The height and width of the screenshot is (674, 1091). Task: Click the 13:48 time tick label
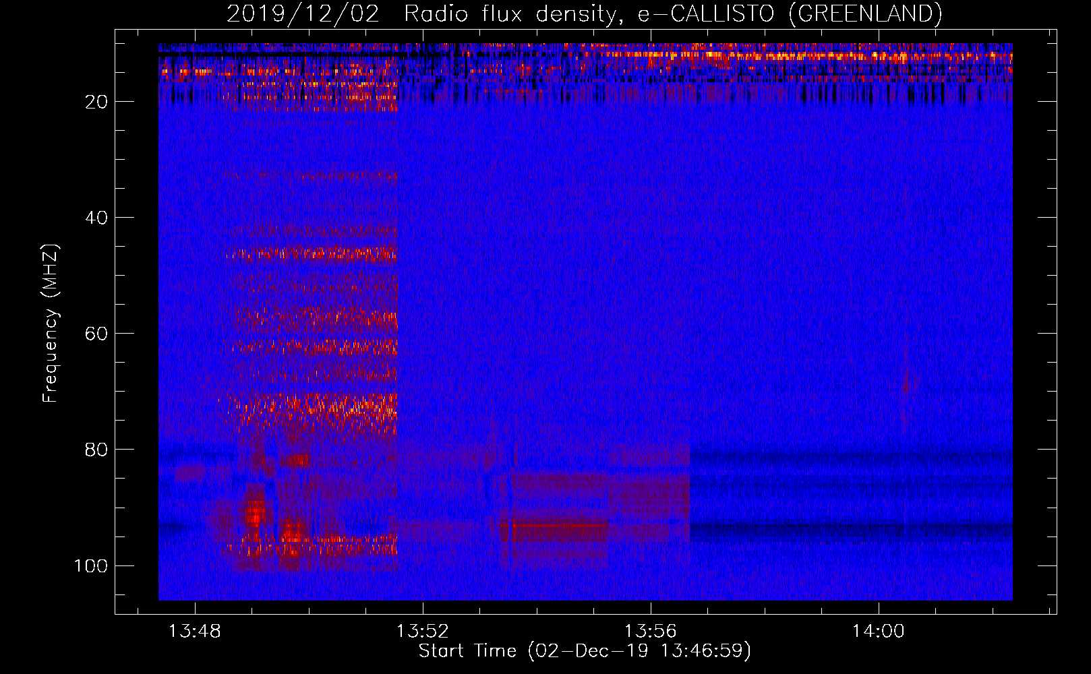pyautogui.click(x=195, y=632)
